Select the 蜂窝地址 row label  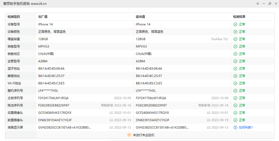(x=14, y=76)
